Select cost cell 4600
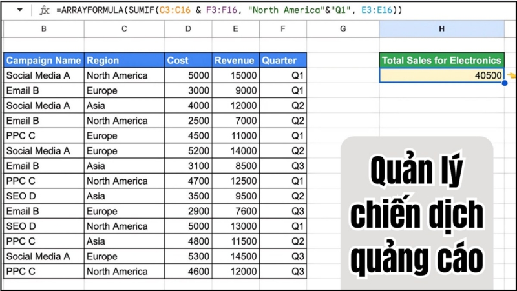 (x=188, y=271)
